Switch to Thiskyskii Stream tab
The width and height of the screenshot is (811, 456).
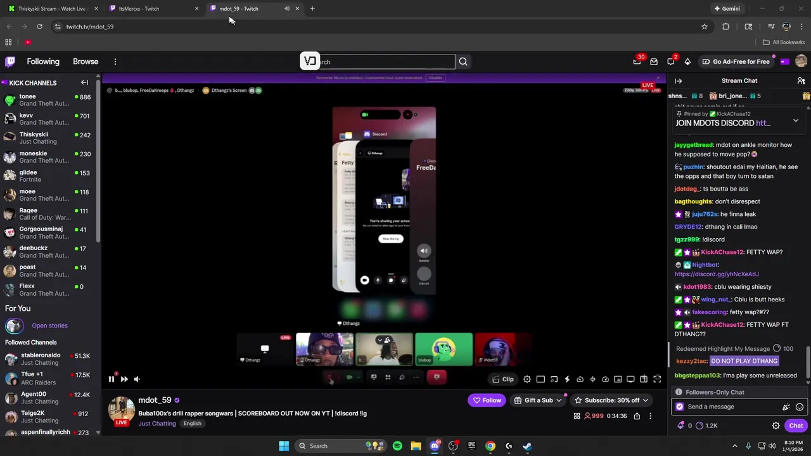click(x=52, y=8)
